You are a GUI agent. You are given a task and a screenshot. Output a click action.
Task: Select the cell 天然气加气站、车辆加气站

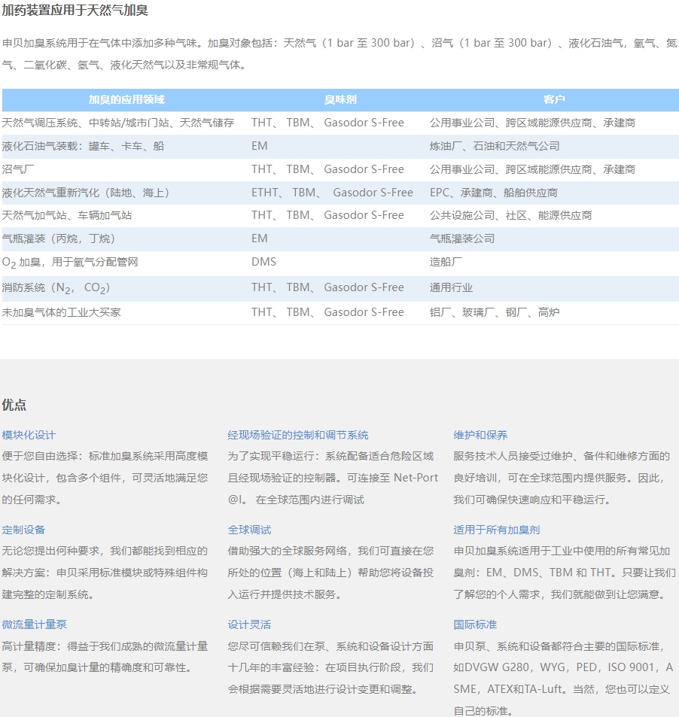(67, 215)
